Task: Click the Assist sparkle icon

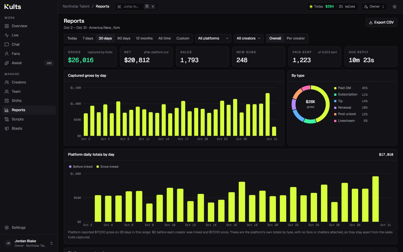Action: tap(7, 63)
